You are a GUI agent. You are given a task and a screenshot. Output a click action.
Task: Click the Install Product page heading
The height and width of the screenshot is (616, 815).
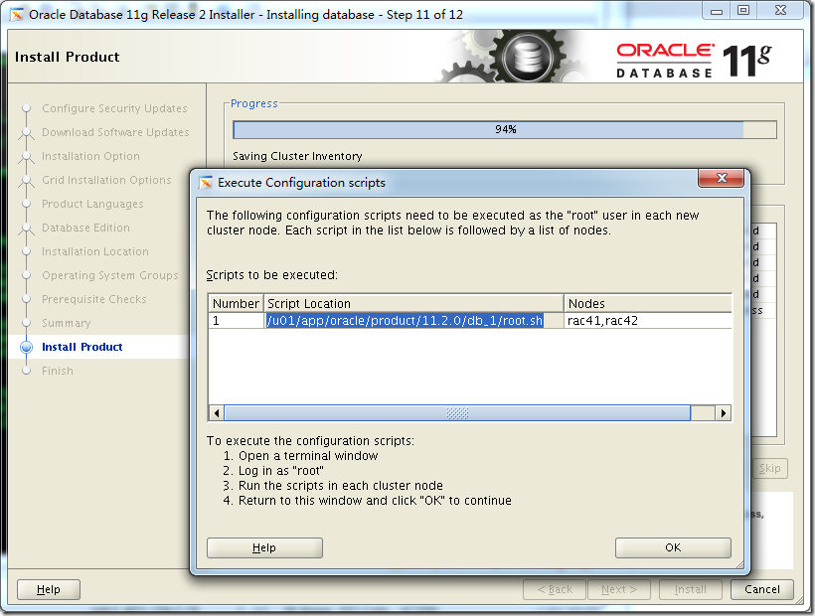(x=67, y=57)
